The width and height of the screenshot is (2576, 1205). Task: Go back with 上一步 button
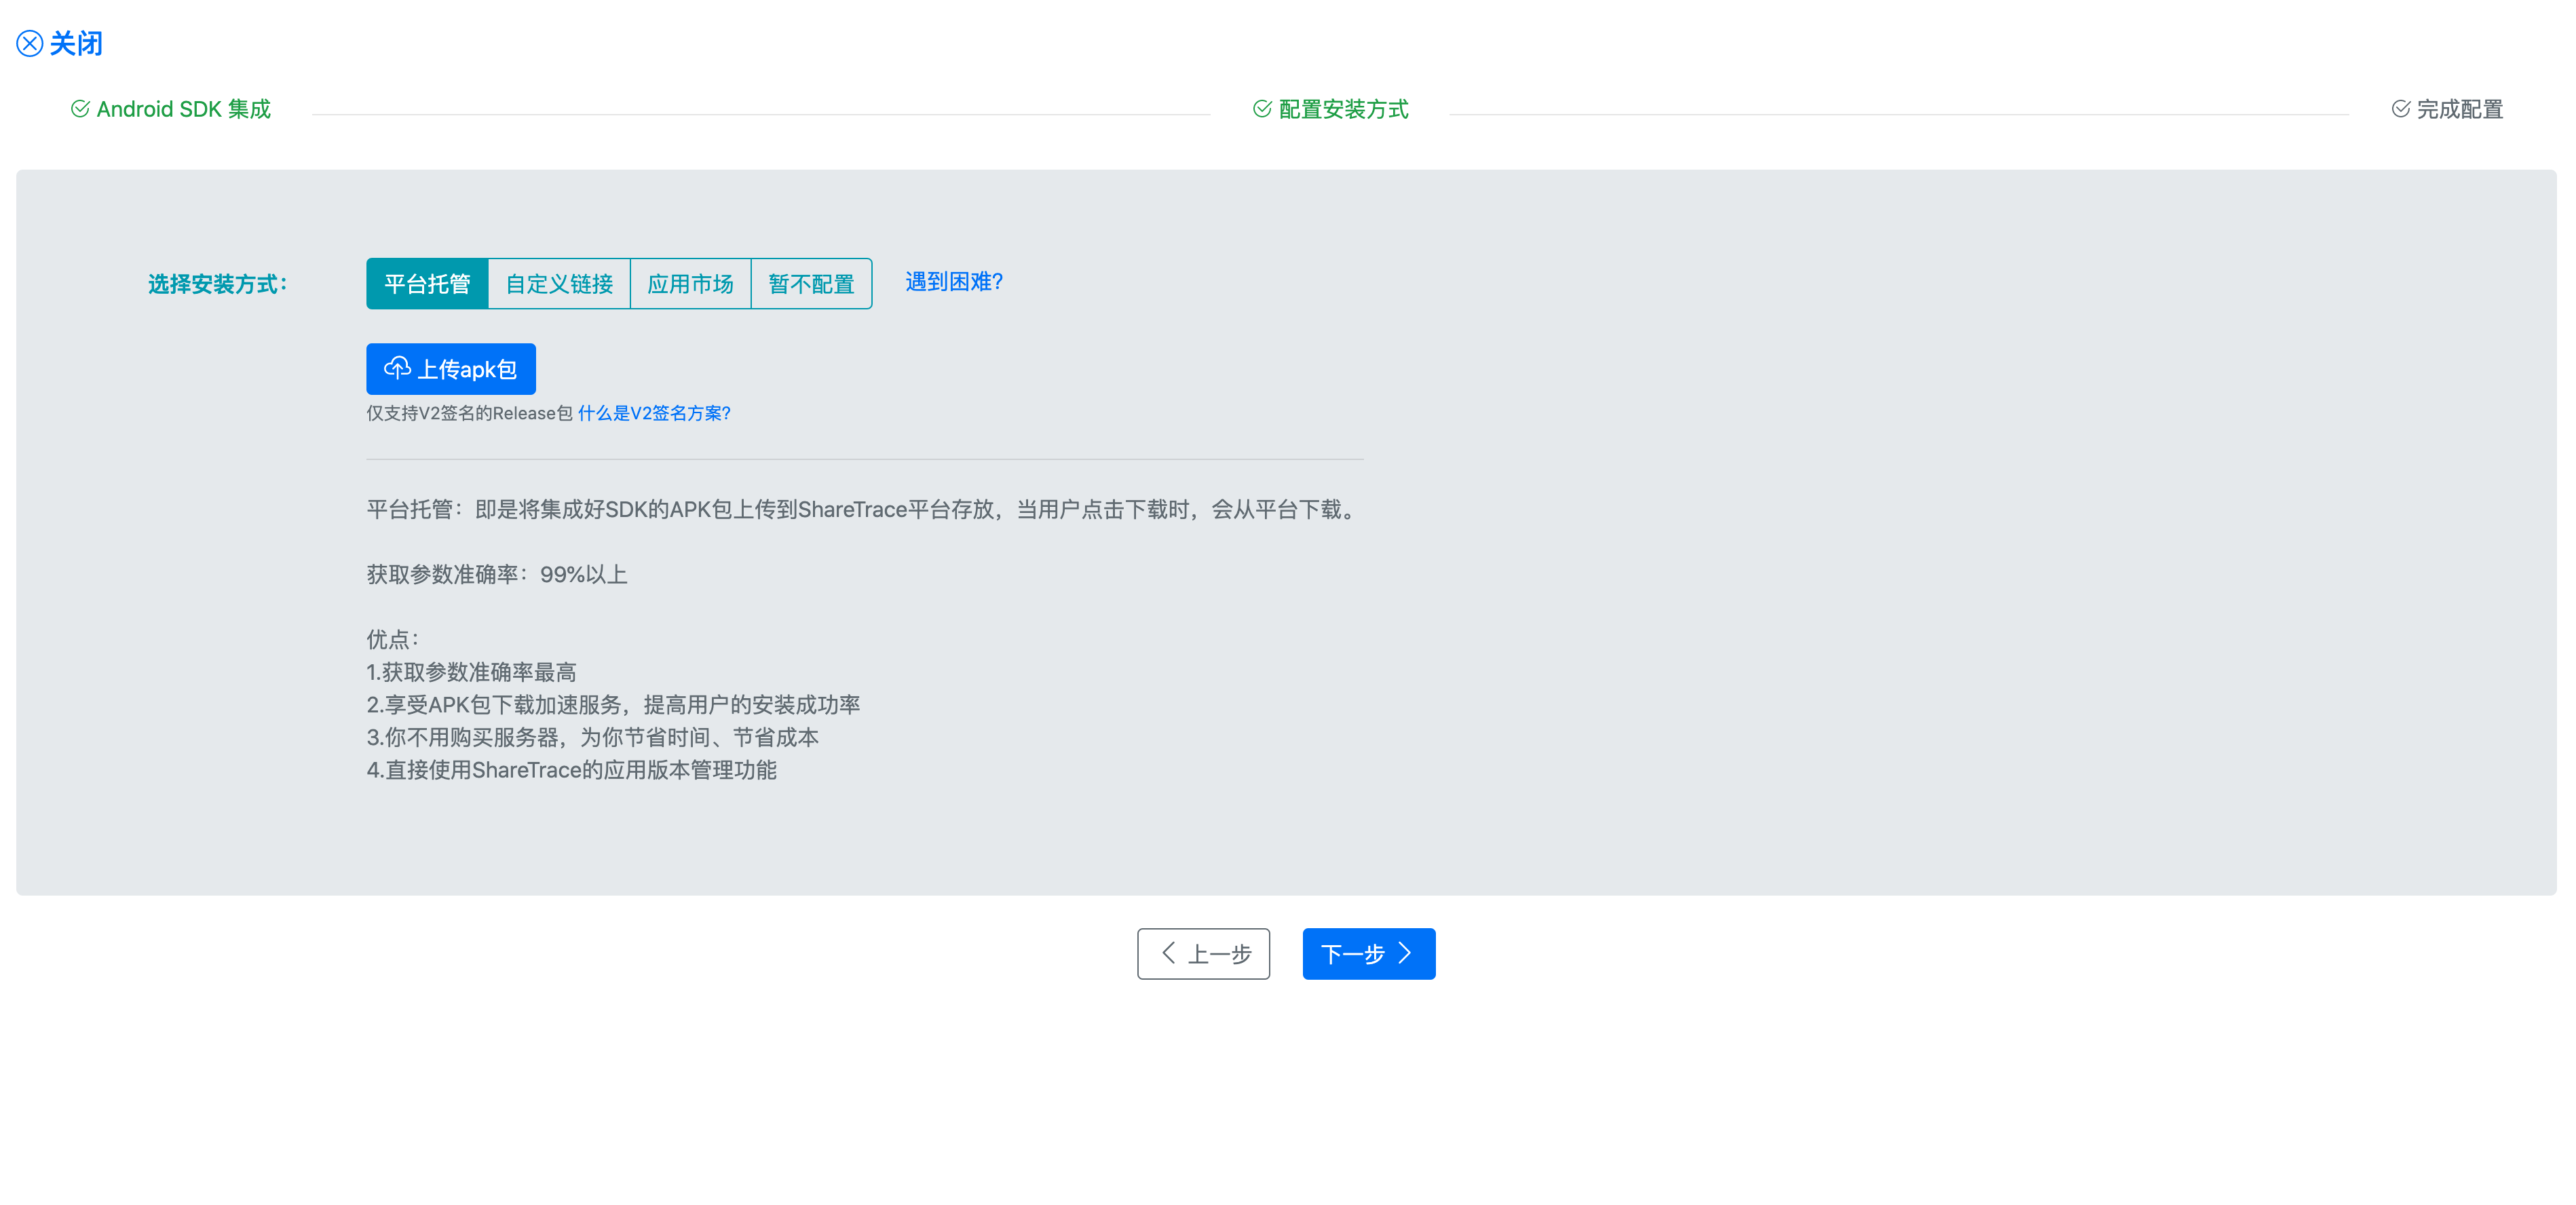(1203, 954)
